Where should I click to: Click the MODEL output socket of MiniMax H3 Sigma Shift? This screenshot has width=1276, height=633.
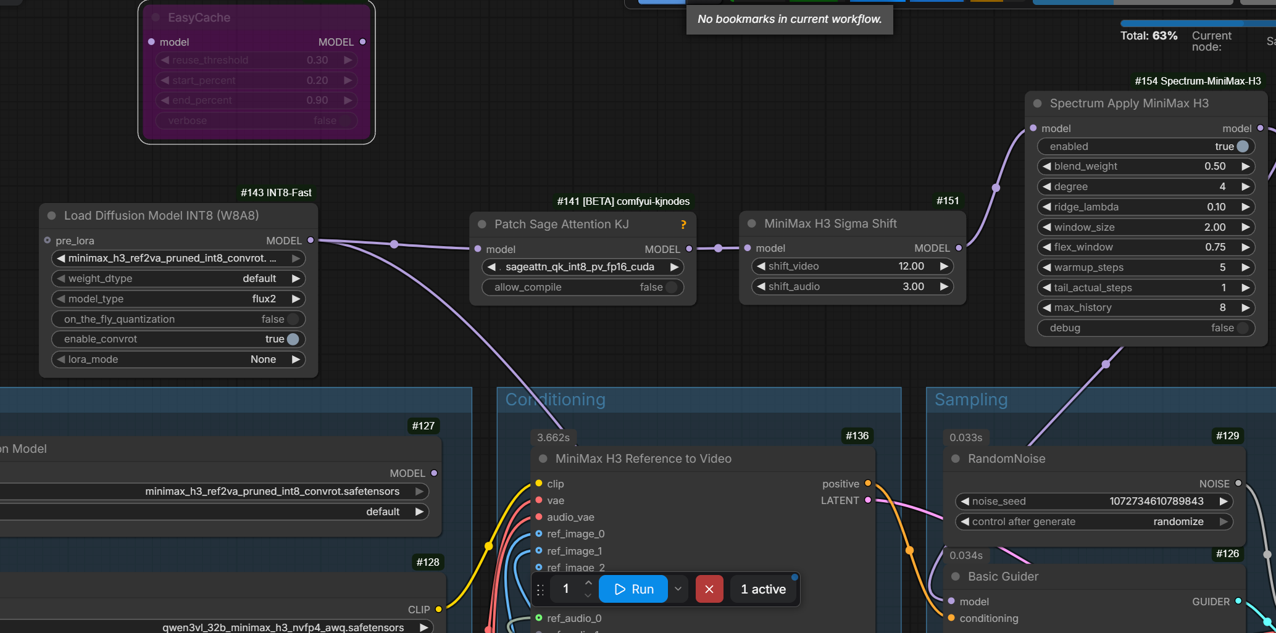(959, 248)
